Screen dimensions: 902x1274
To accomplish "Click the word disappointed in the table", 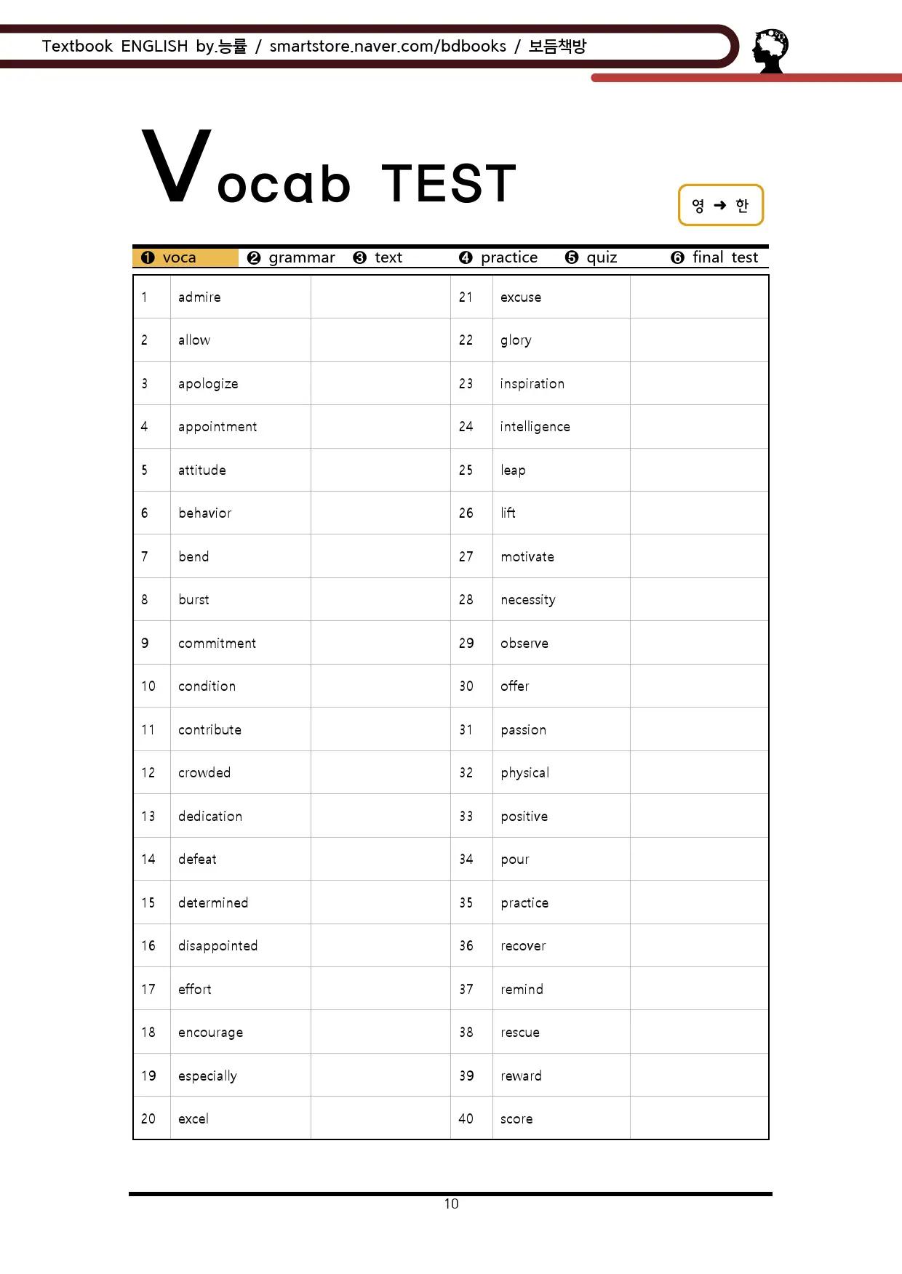I will 217,946.
